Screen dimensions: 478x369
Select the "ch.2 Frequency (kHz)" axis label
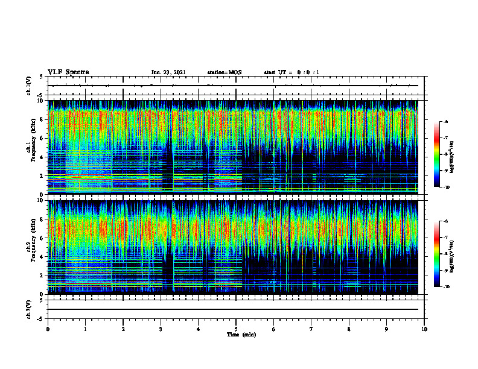(31, 240)
